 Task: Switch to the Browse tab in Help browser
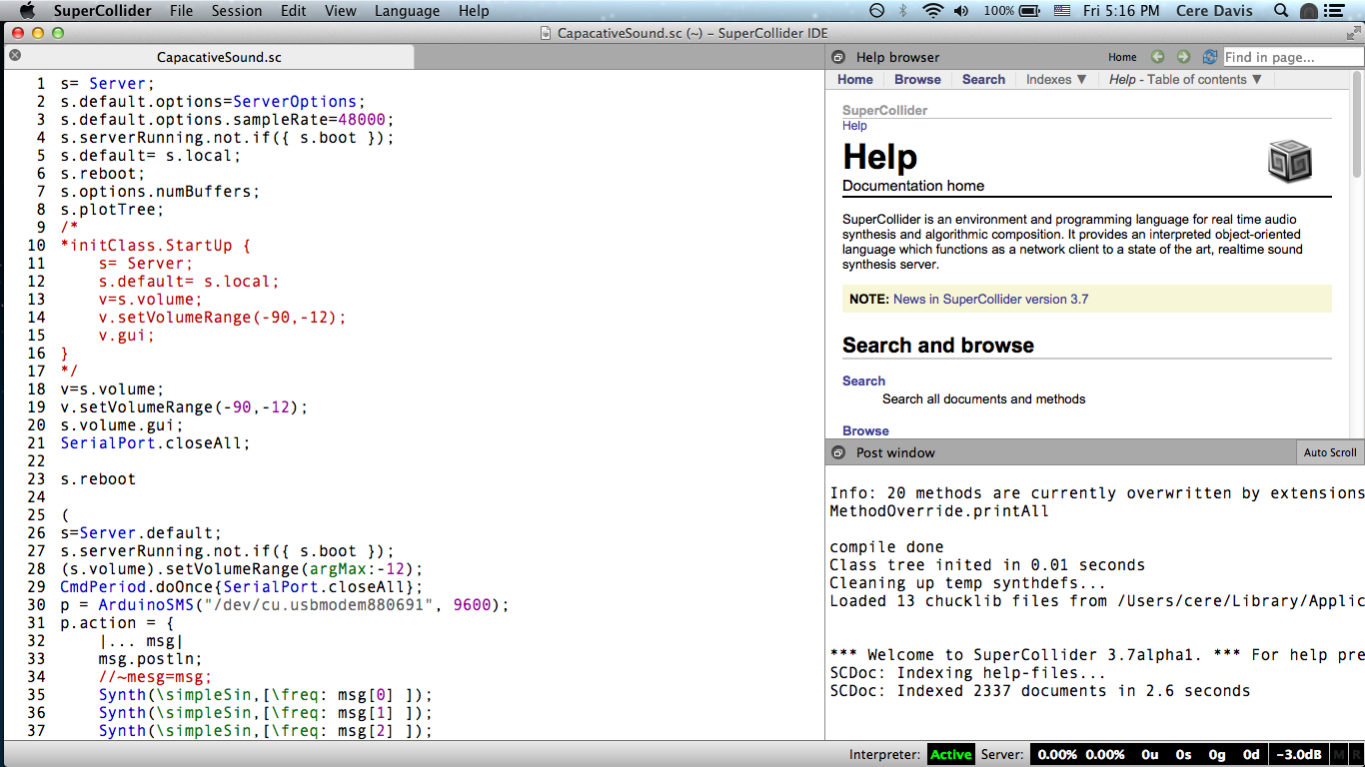coord(916,79)
